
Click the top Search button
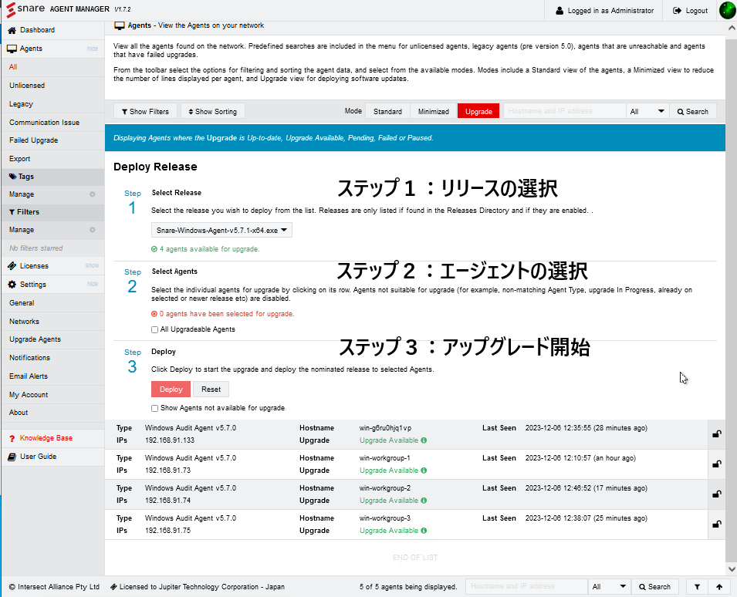pos(693,111)
